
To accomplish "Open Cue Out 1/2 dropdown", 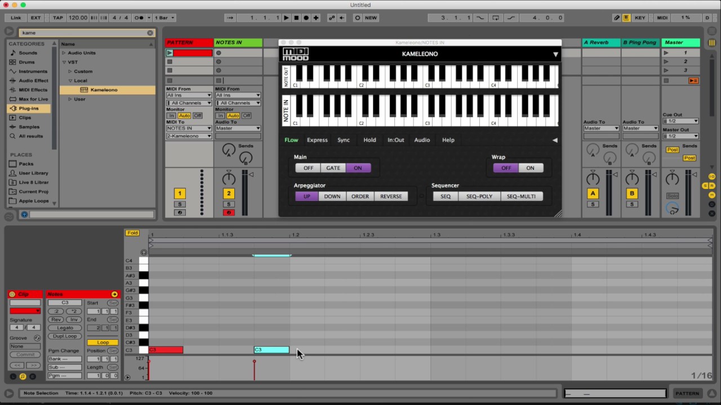I will click(x=680, y=121).
